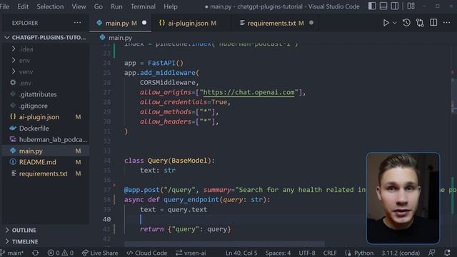The height and width of the screenshot is (257, 457).
Task: Change indentation via Spaces: 4
Action: point(278,253)
